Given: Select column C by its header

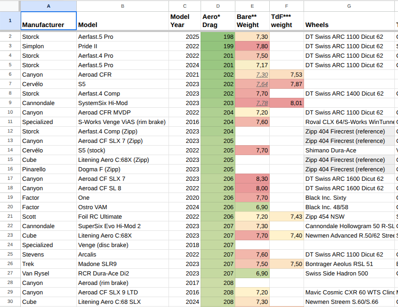Looking at the screenshot, I should pyautogui.click(x=185, y=6).
